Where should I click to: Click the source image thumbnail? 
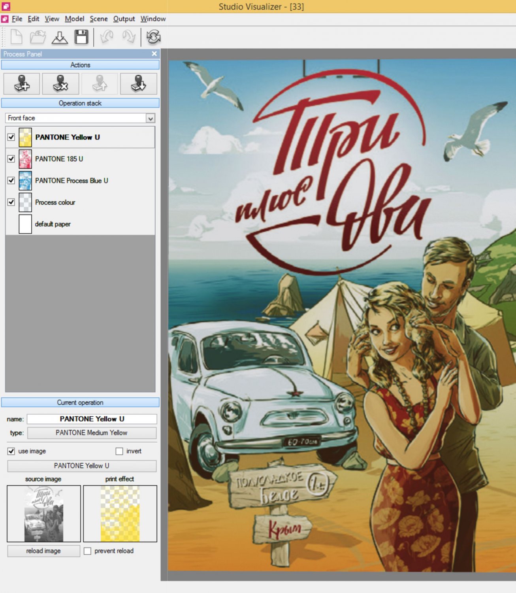click(44, 514)
